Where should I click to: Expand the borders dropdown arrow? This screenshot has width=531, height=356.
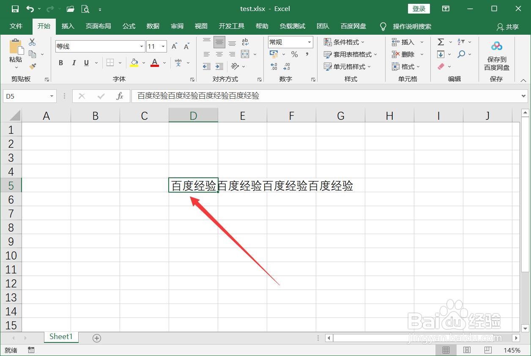pyautogui.click(x=120, y=63)
